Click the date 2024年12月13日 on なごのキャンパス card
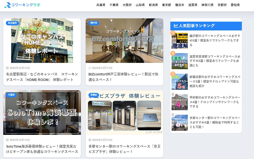 [x=20, y=68]
